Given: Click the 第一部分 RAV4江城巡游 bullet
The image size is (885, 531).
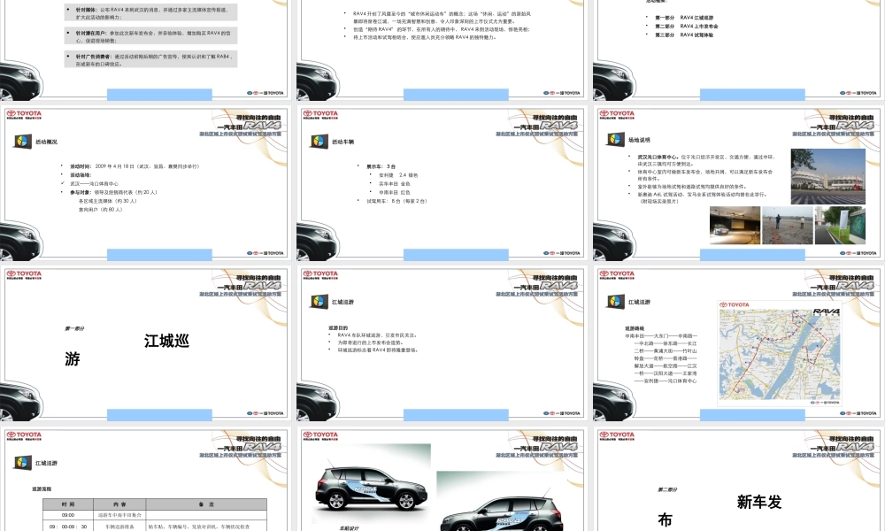Looking at the screenshot, I should click(x=684, y=18).
